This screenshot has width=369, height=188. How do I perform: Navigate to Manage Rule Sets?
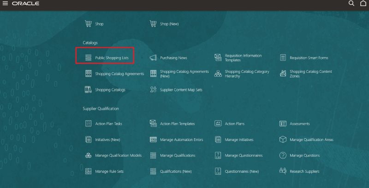point(109,171)
